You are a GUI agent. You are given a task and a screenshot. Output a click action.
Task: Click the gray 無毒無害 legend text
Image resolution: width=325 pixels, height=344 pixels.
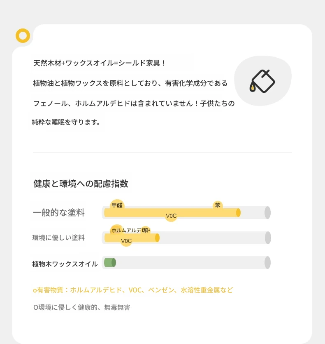coord(81,307)
